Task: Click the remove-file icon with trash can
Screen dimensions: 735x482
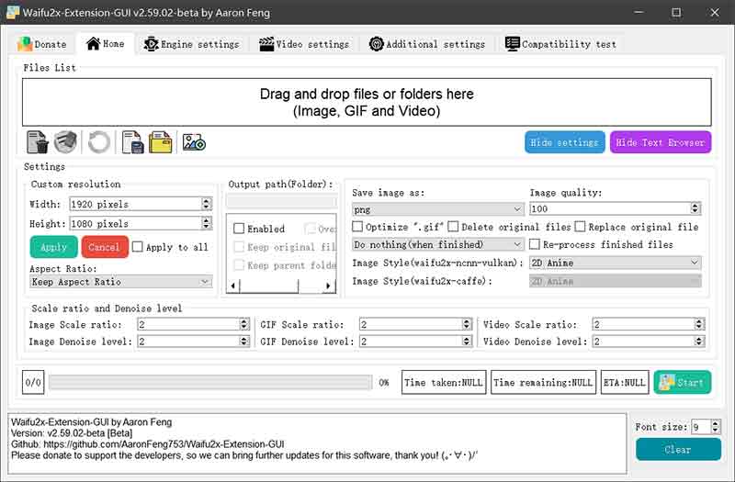Action: tap(38, 142)
